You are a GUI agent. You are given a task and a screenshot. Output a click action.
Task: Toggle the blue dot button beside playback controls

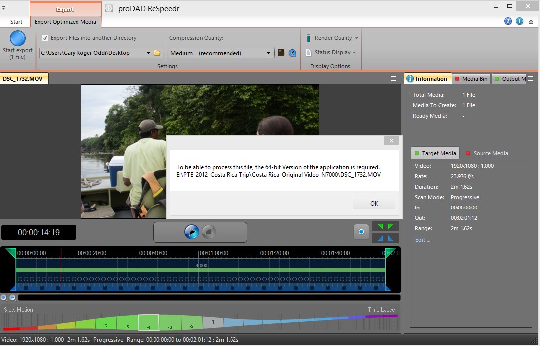tap(361, 232)
